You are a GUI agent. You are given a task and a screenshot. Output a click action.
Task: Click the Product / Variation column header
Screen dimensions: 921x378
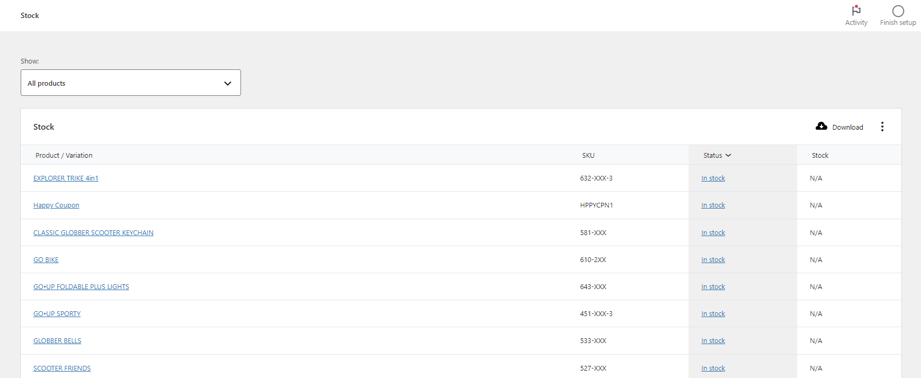click(64, 155)
